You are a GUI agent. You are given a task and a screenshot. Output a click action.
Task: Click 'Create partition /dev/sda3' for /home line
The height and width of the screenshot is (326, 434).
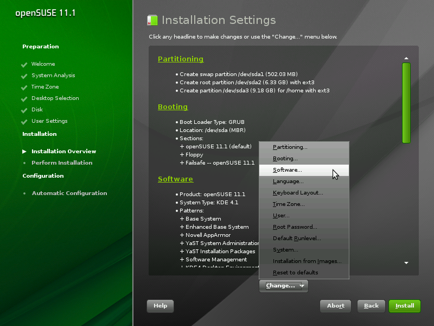[x=254, y=91]
